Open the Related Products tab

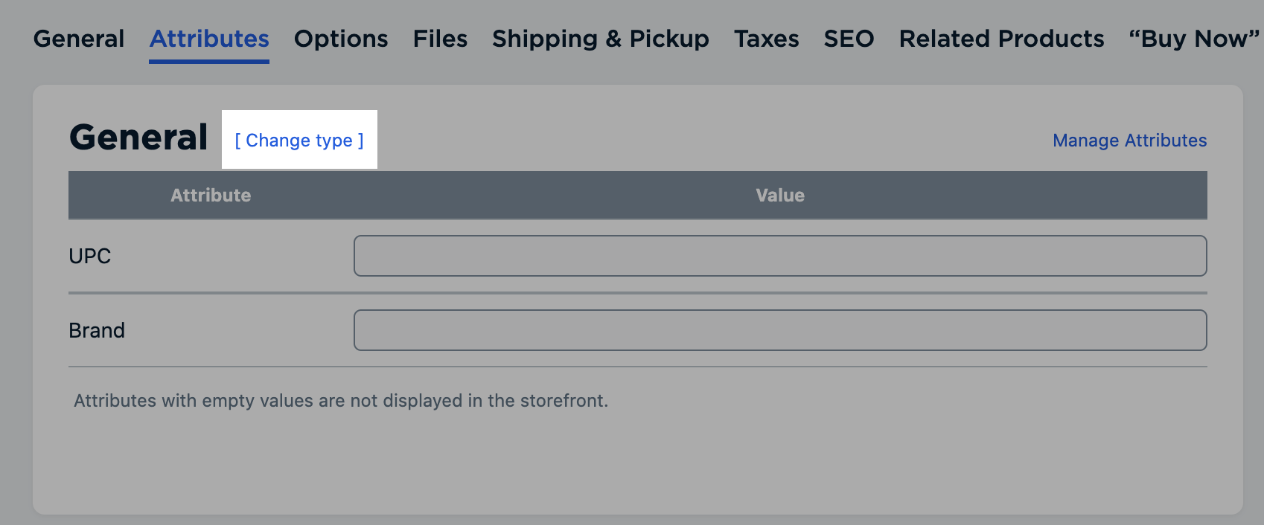1000,39
